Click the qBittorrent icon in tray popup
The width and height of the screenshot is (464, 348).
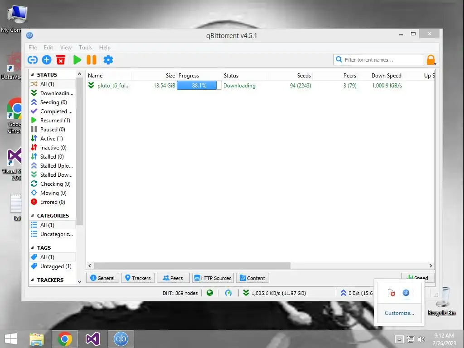click(406, 293)
